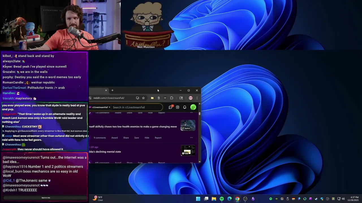The image size is (362, 203).
Task: Click the Chrome taskbar icon
Action: click(x=237, y=199)
